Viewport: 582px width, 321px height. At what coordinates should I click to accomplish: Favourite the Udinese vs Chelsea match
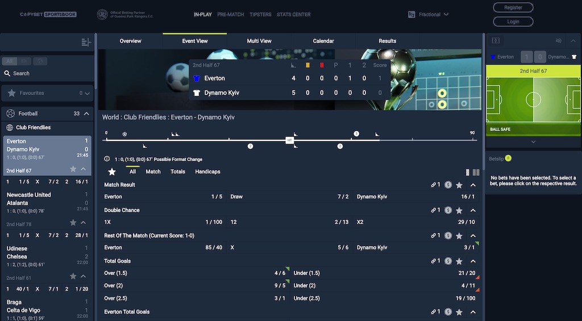click(x=73, y=277)
